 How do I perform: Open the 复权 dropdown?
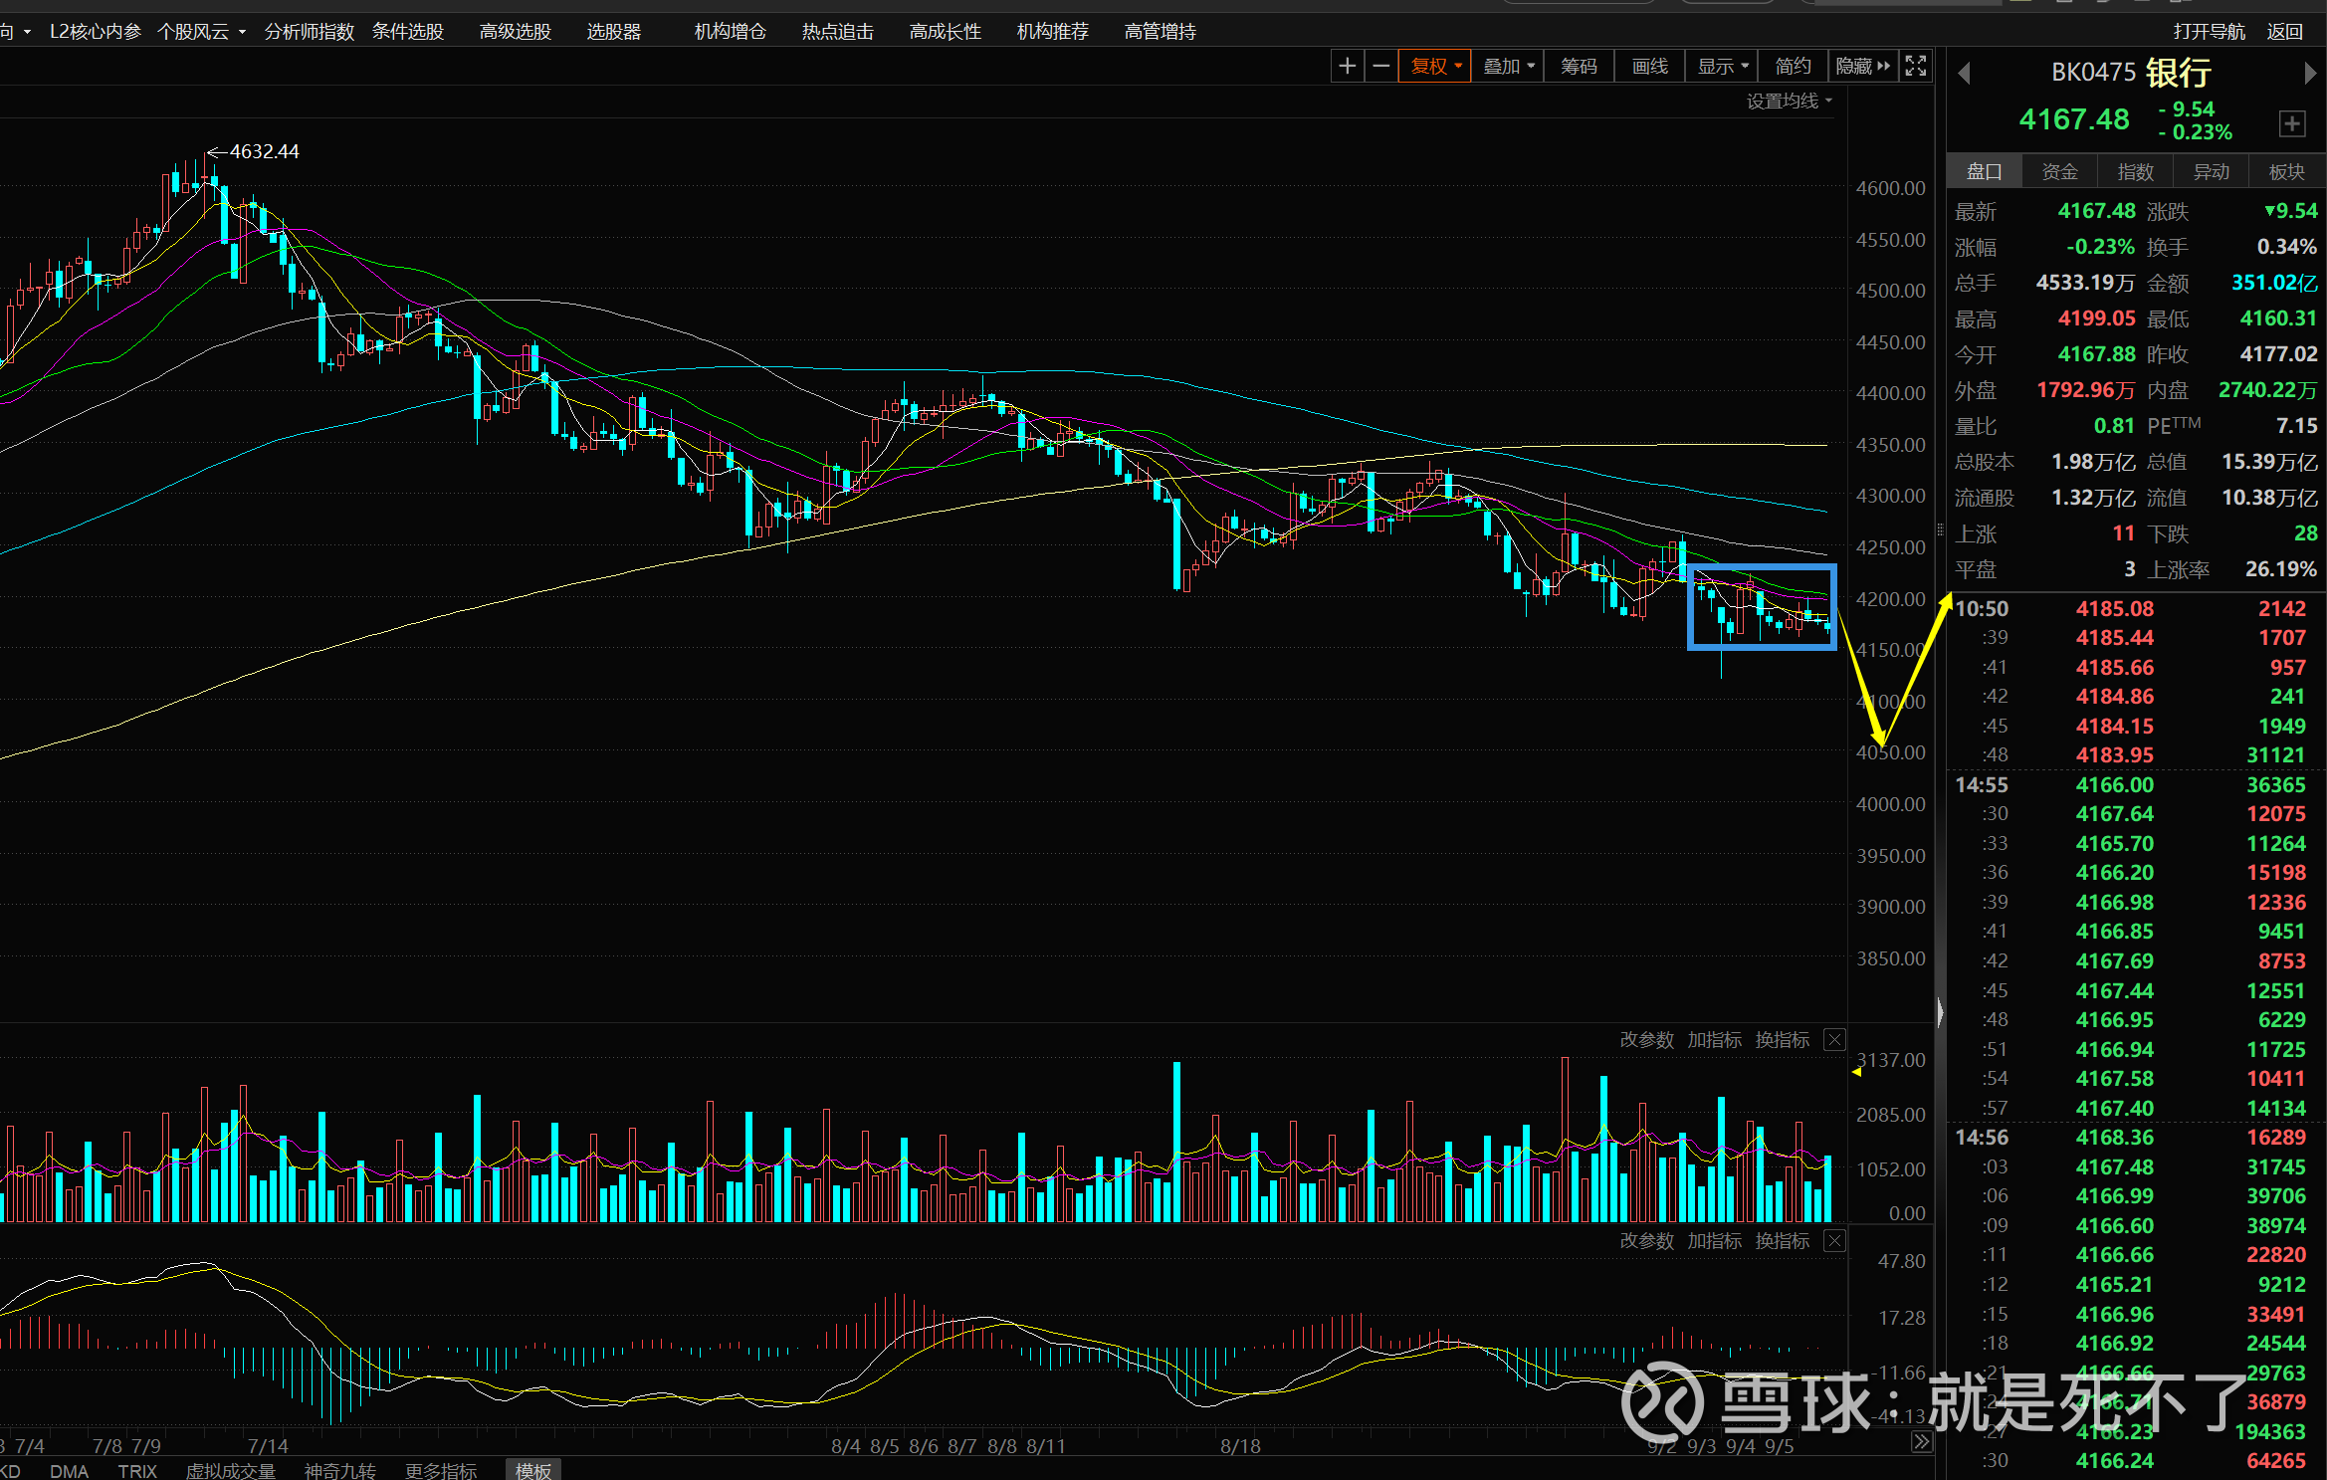1435,67
